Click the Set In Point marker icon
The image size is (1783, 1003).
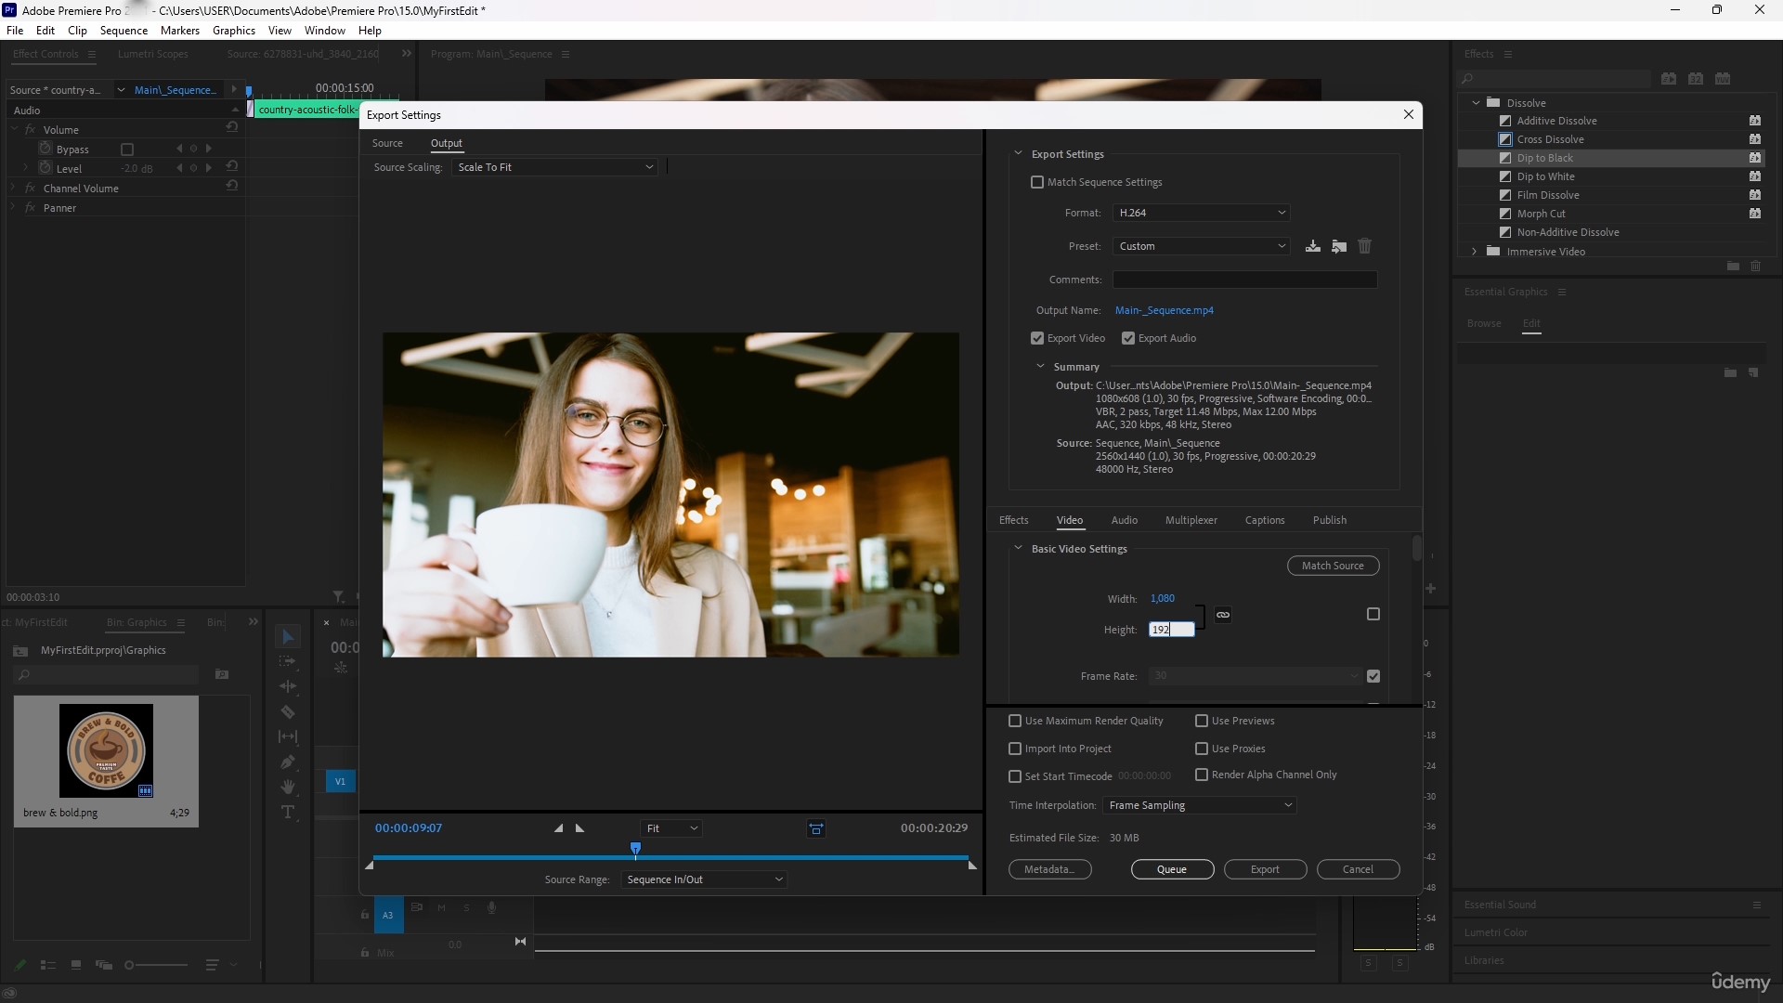click(x=558, y=827)
